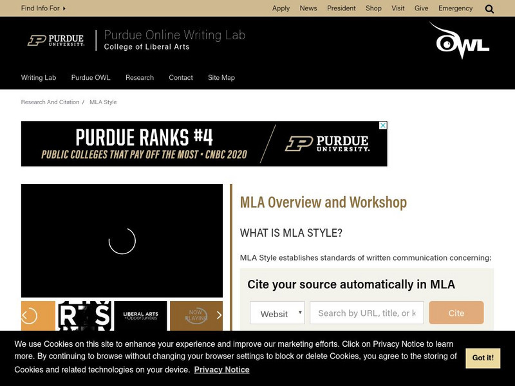515x386 pixels.
Task: Open the President link
Action: 341,8
